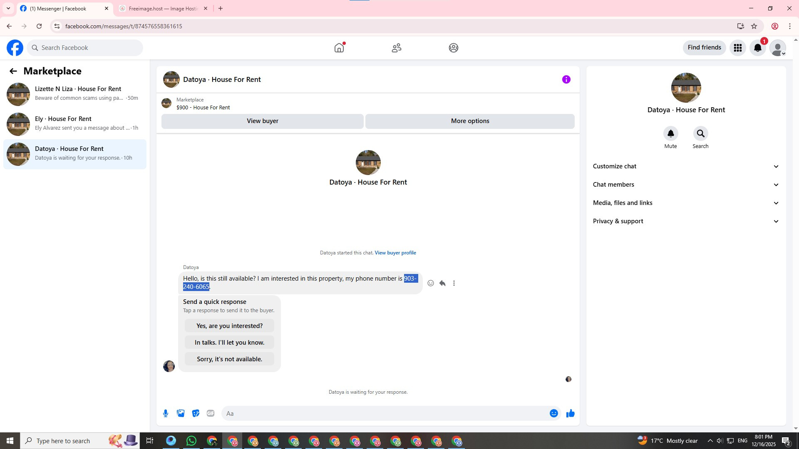Open the emoji picker in message box
This screenshot has width=799, height=449.
(553, 413)
